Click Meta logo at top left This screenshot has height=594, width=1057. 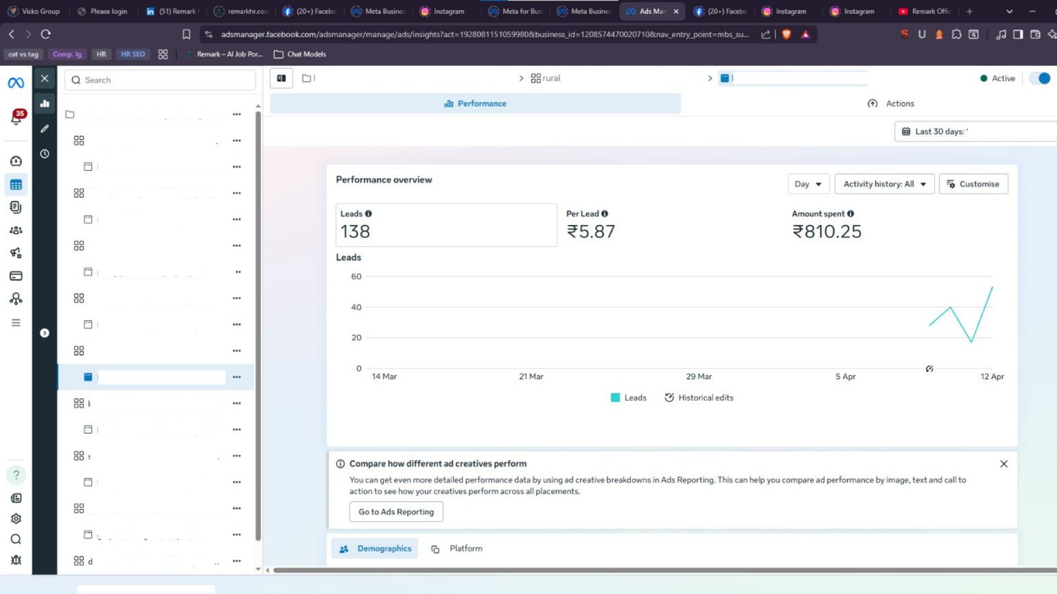16,82
